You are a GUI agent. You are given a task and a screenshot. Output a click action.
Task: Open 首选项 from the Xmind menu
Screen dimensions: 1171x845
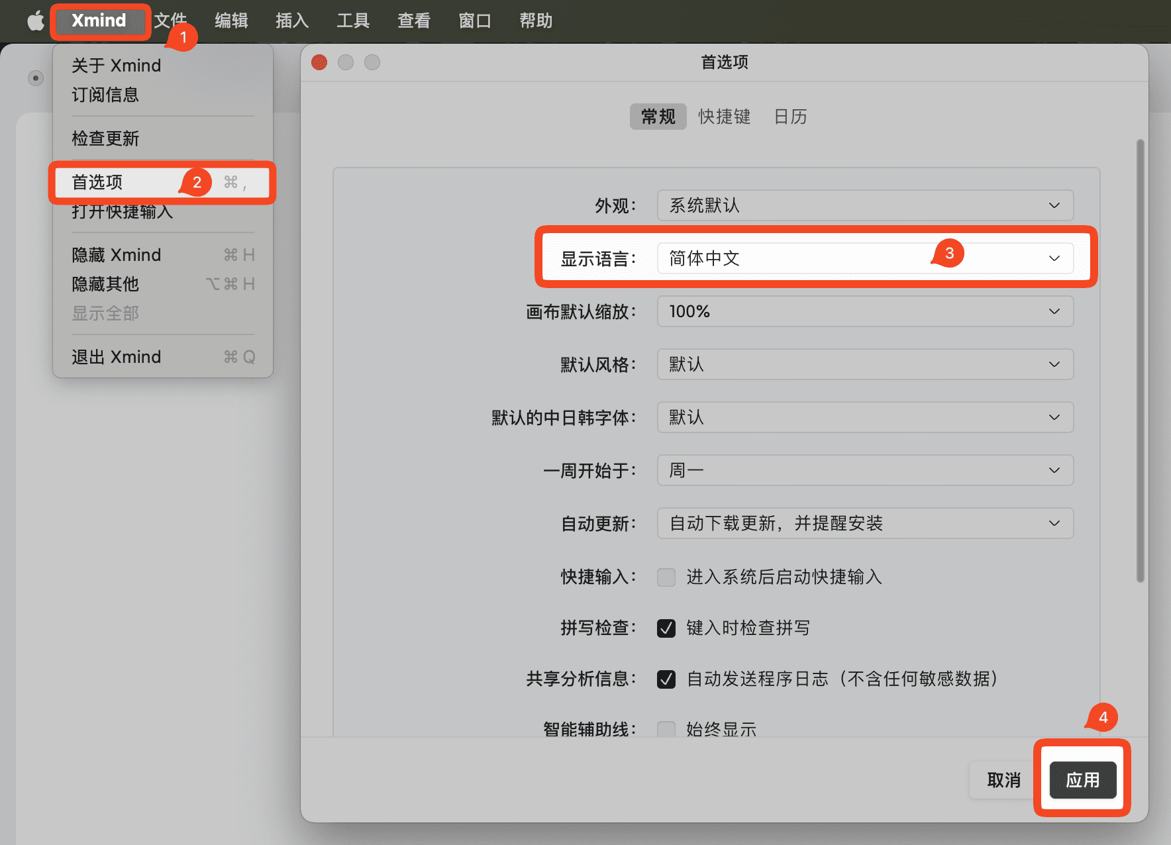[x=163, y=182]
